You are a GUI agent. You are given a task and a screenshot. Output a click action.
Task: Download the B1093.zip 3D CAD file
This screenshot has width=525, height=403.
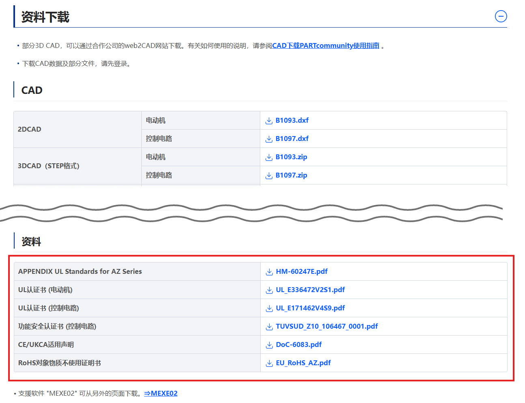click(291, 157)
